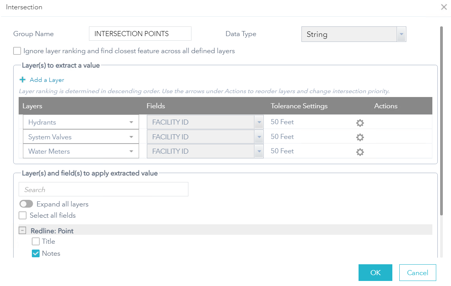Toggle Expand all layers switch
This screenshot has width=451, height=286.
tap(26, 204)
